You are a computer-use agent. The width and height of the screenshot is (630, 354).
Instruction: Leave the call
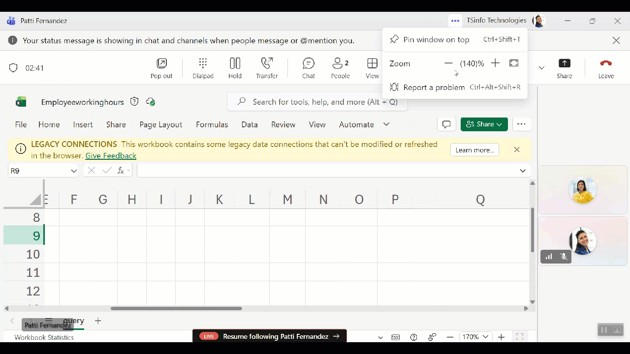(606, 68)
